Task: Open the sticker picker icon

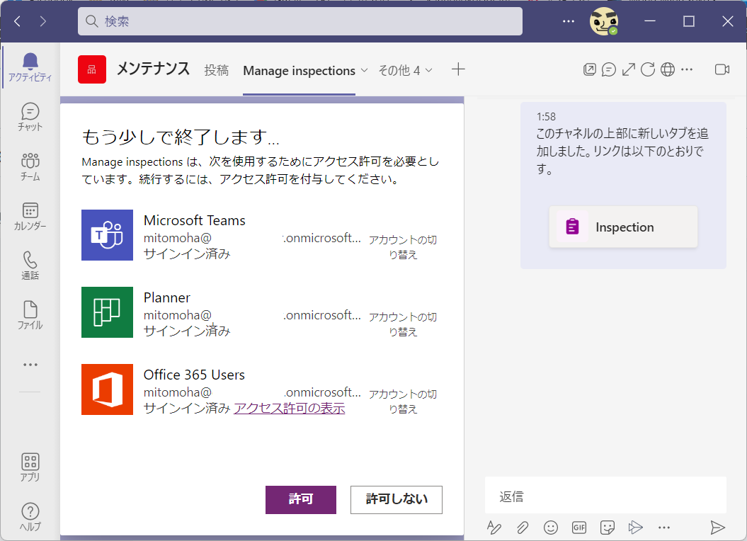Action: [x=608, y=527]
